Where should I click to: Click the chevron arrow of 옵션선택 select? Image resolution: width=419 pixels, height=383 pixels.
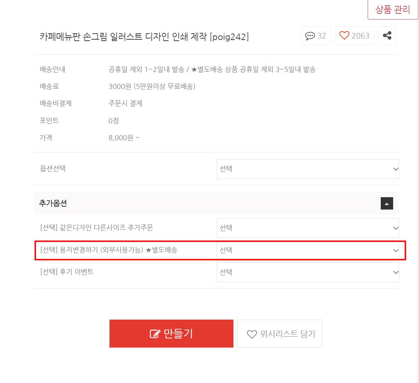point(396,169)
